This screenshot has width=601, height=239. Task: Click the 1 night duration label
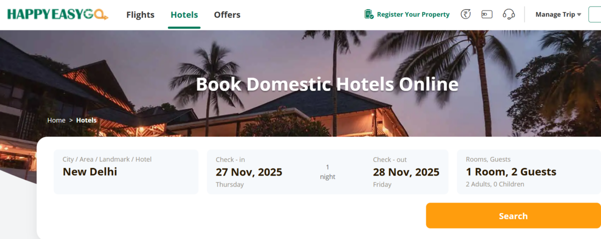[x=328, y=171]
